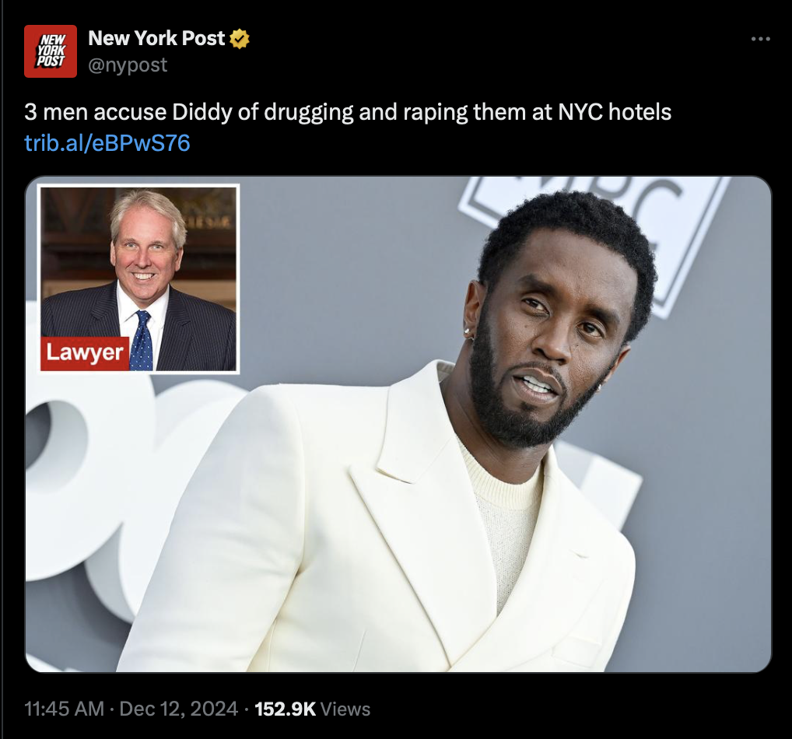The image size is (792, 739).
Task: Open the @nypost handle profile
Action: pos(128,65)
